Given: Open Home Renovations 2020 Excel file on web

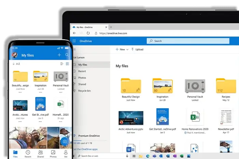Looking at the screenshot, I should coord(195,116).
